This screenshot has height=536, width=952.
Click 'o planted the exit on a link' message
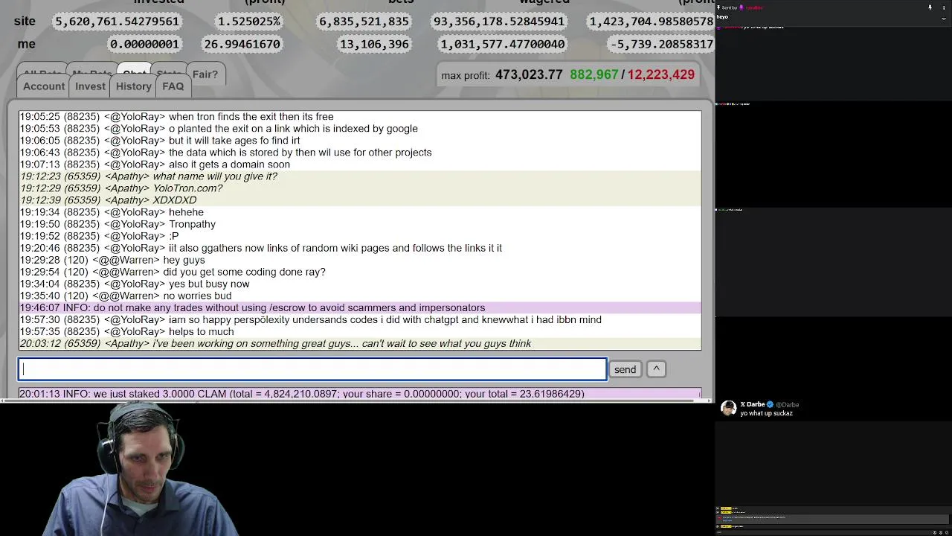point(360,129)
